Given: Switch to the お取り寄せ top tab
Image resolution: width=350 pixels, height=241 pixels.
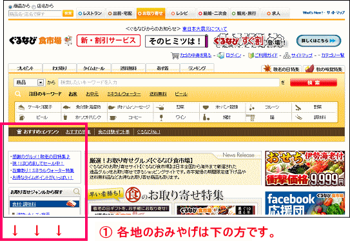Looking at the screenshot, I should (x=151, y=13).
